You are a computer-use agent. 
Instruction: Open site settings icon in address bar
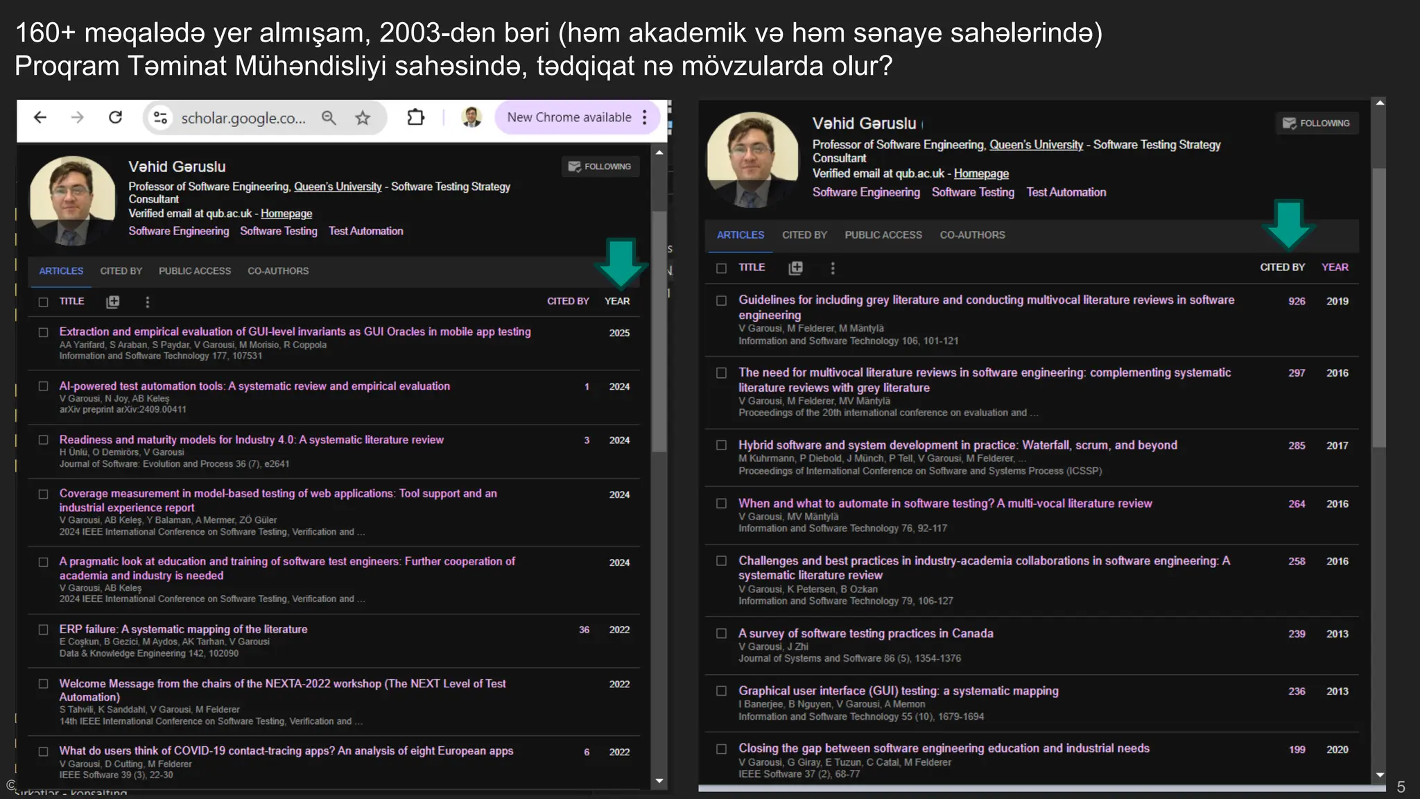tap(160, 117)
